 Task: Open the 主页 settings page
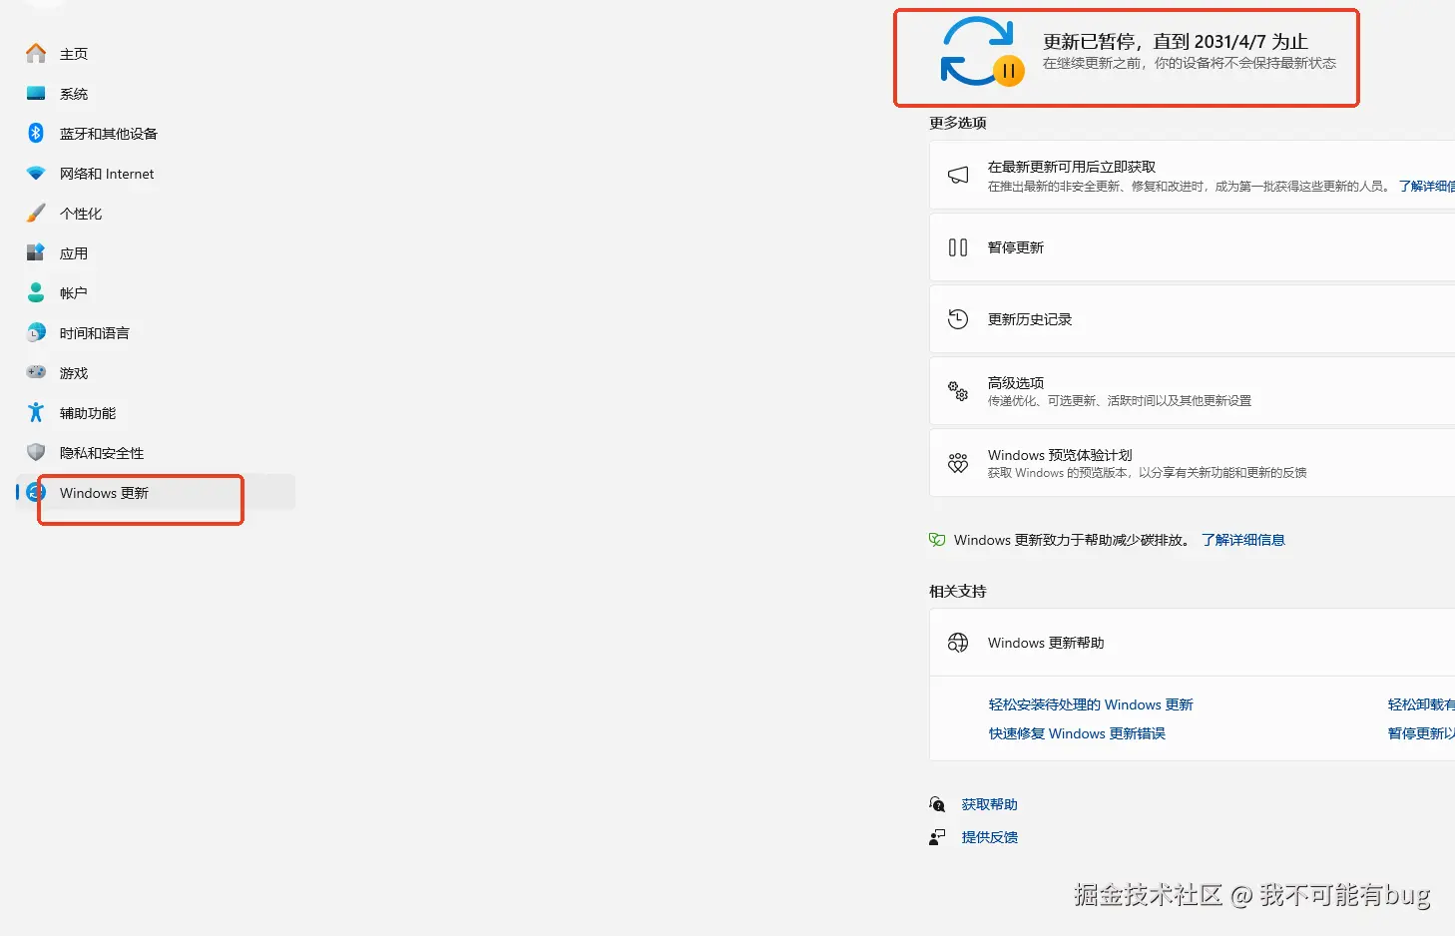click(74, 54)
